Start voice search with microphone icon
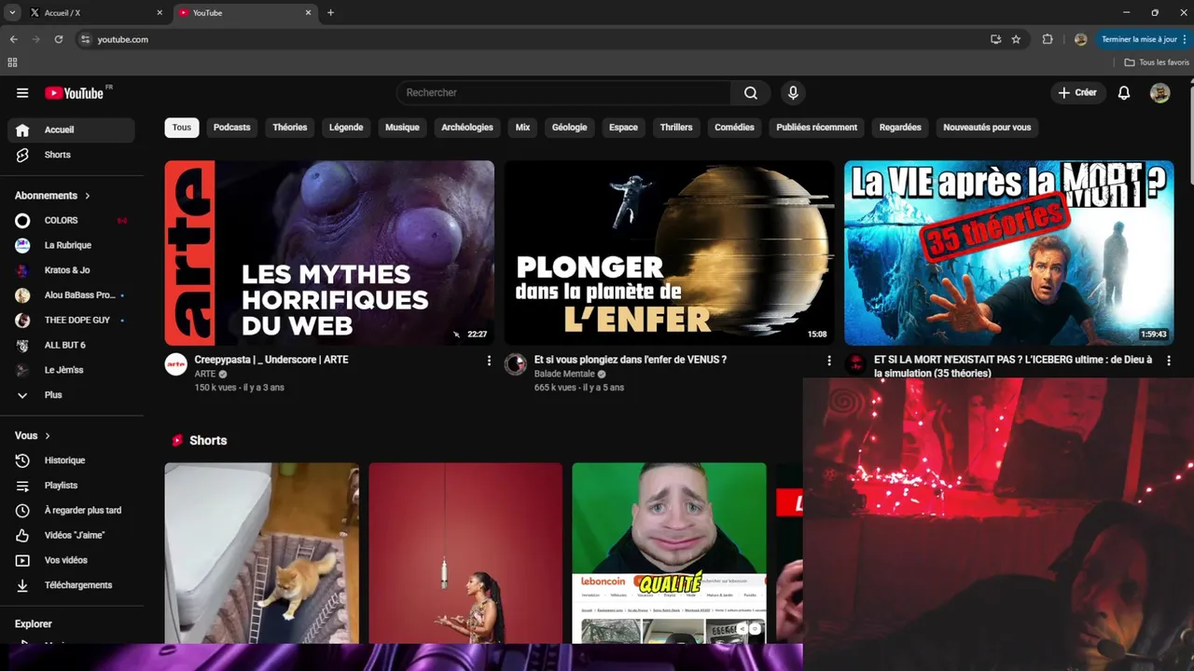The height and width of the screenshot is (671, 1194). (x=793, y=92)
